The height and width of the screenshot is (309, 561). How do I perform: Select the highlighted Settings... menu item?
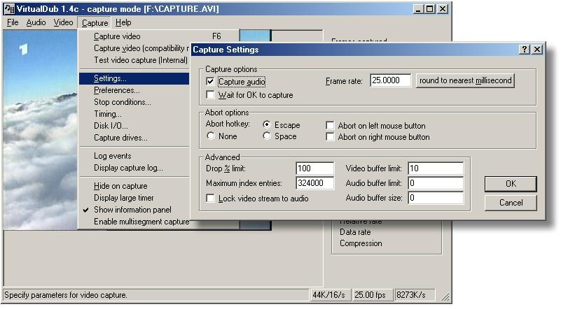click(134, 78)
